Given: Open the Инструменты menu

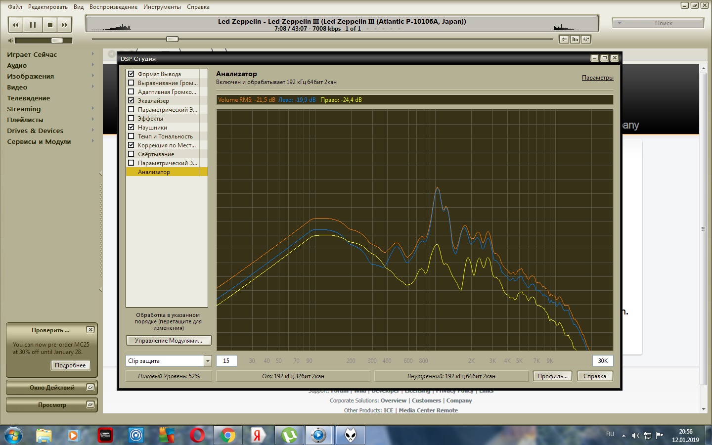Looking at the screenshot, I should click(162, 7).
